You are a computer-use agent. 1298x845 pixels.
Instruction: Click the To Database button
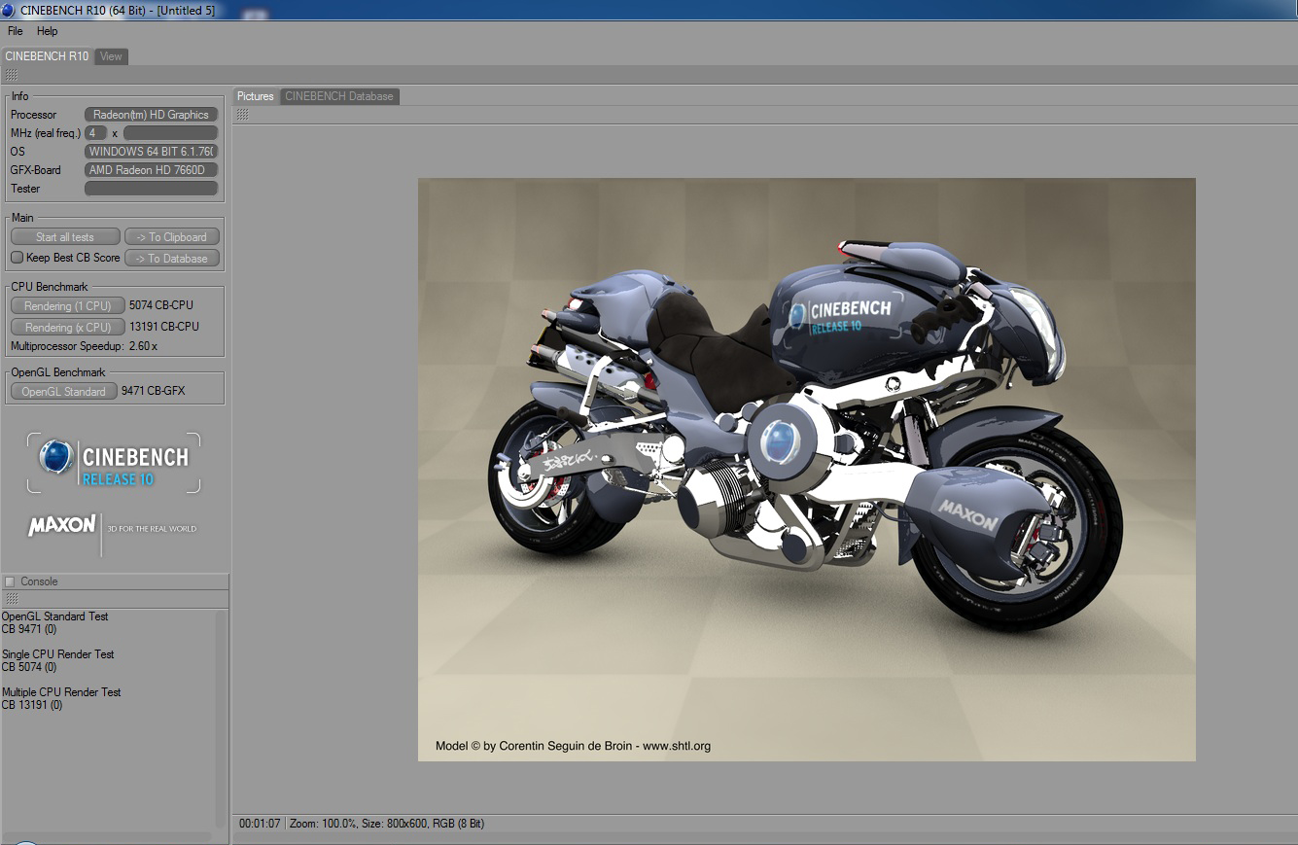[172, 259]
